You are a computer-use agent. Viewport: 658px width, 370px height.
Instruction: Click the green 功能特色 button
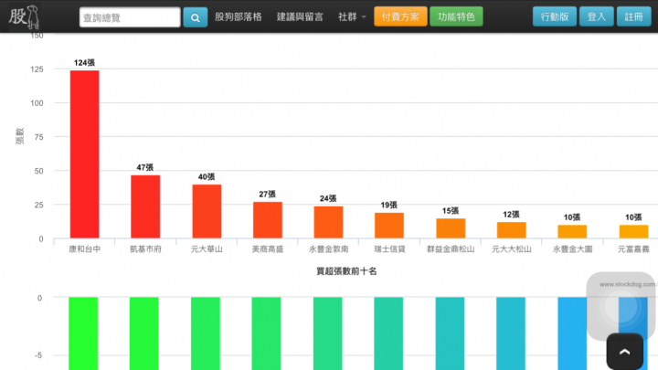coord(456,16)
